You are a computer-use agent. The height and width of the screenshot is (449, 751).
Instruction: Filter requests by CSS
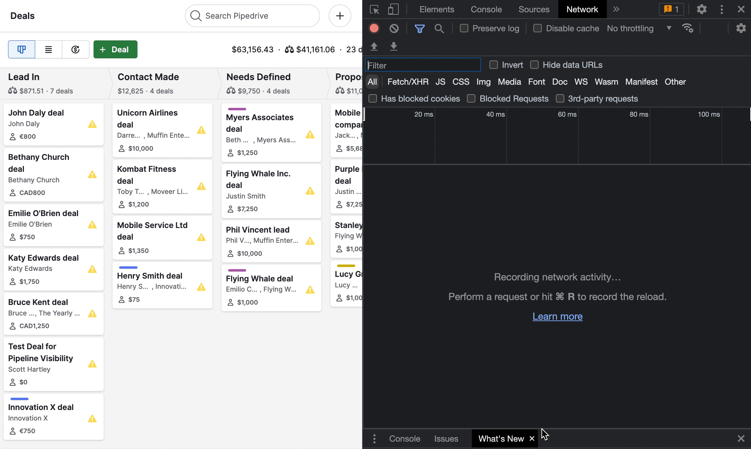click(461, 82)
